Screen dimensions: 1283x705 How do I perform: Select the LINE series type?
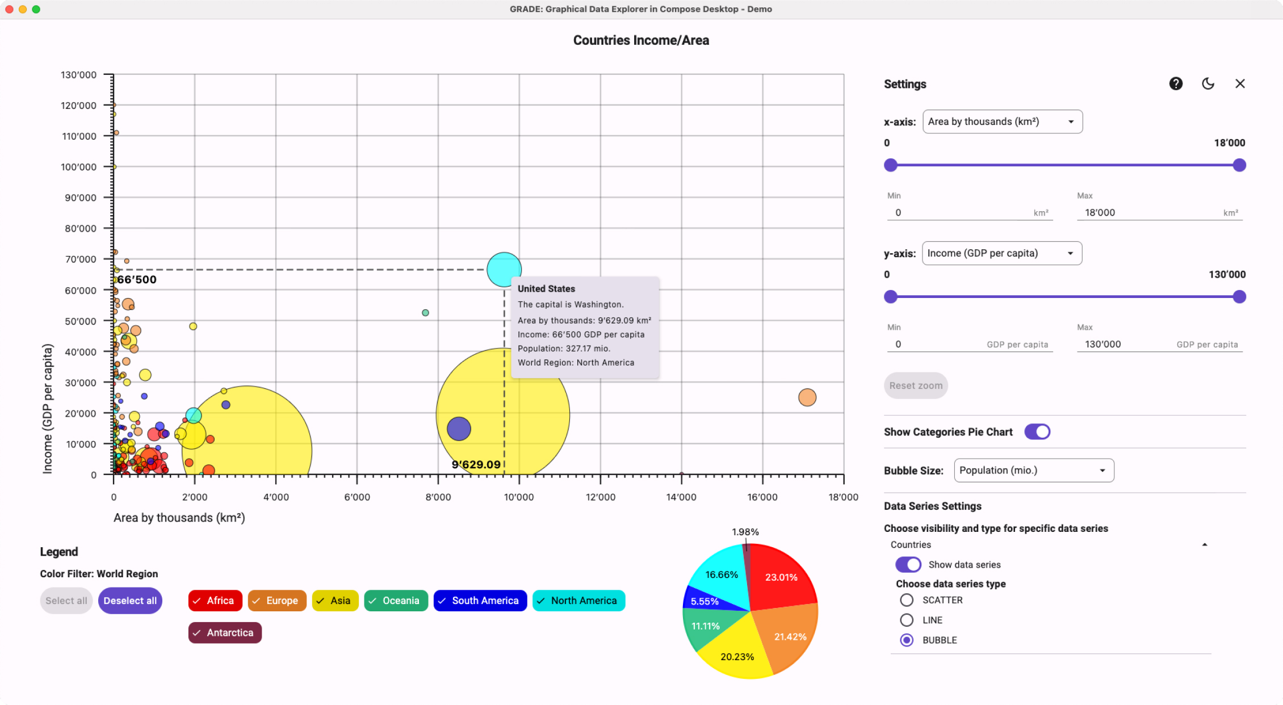907,620
